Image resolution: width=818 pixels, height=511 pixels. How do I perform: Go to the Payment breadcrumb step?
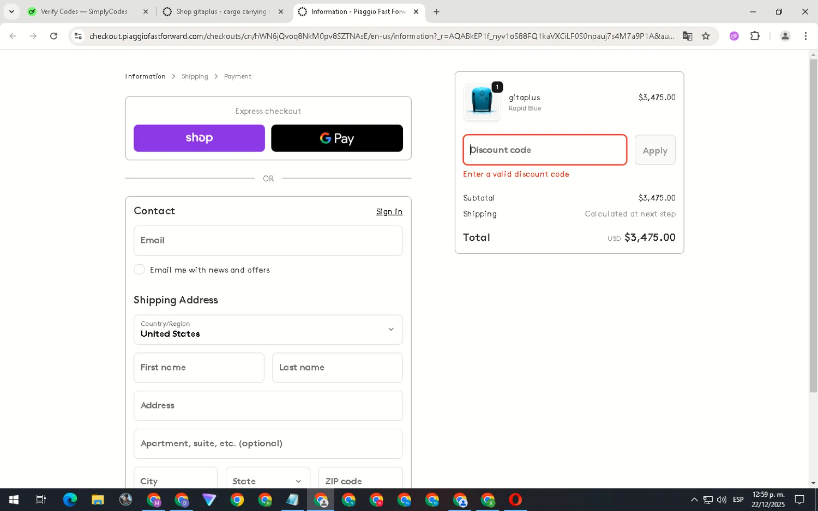238,76
